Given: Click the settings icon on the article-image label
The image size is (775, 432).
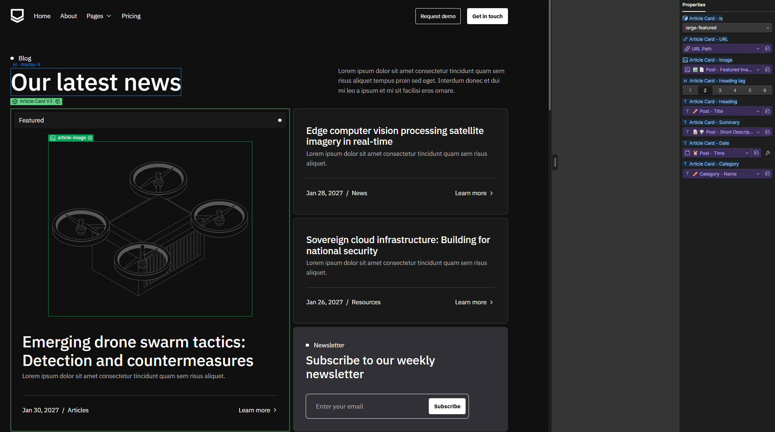Looking at the screenshot, I should tap(90, 138).
